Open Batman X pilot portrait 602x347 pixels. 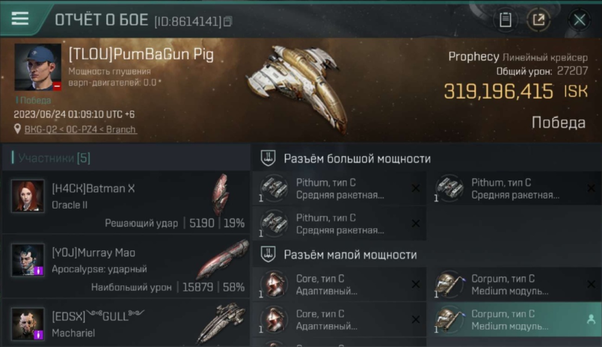click(x=28, y=196)
